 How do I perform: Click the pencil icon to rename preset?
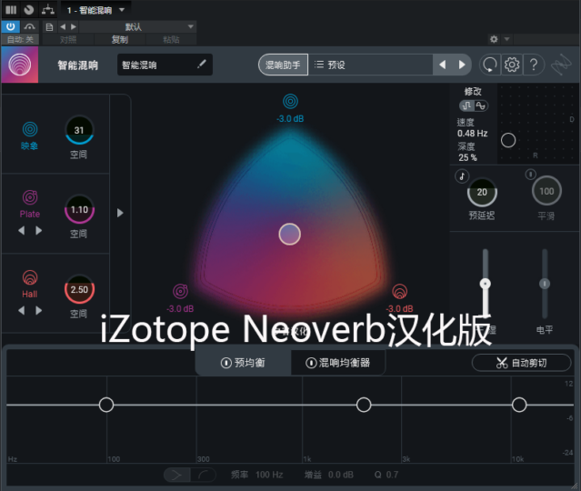click(202, 65)
